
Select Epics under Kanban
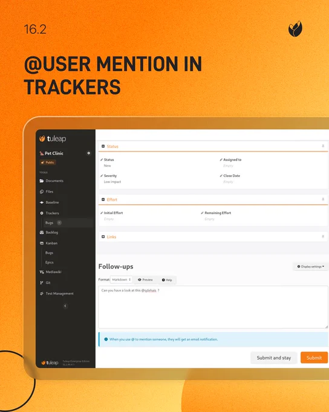click(x=50, y=262)
